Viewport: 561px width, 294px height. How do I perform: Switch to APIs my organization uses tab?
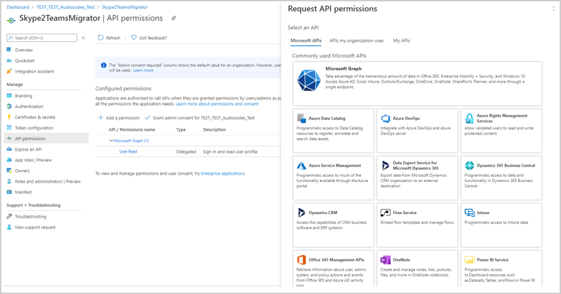tap(356, 41)
